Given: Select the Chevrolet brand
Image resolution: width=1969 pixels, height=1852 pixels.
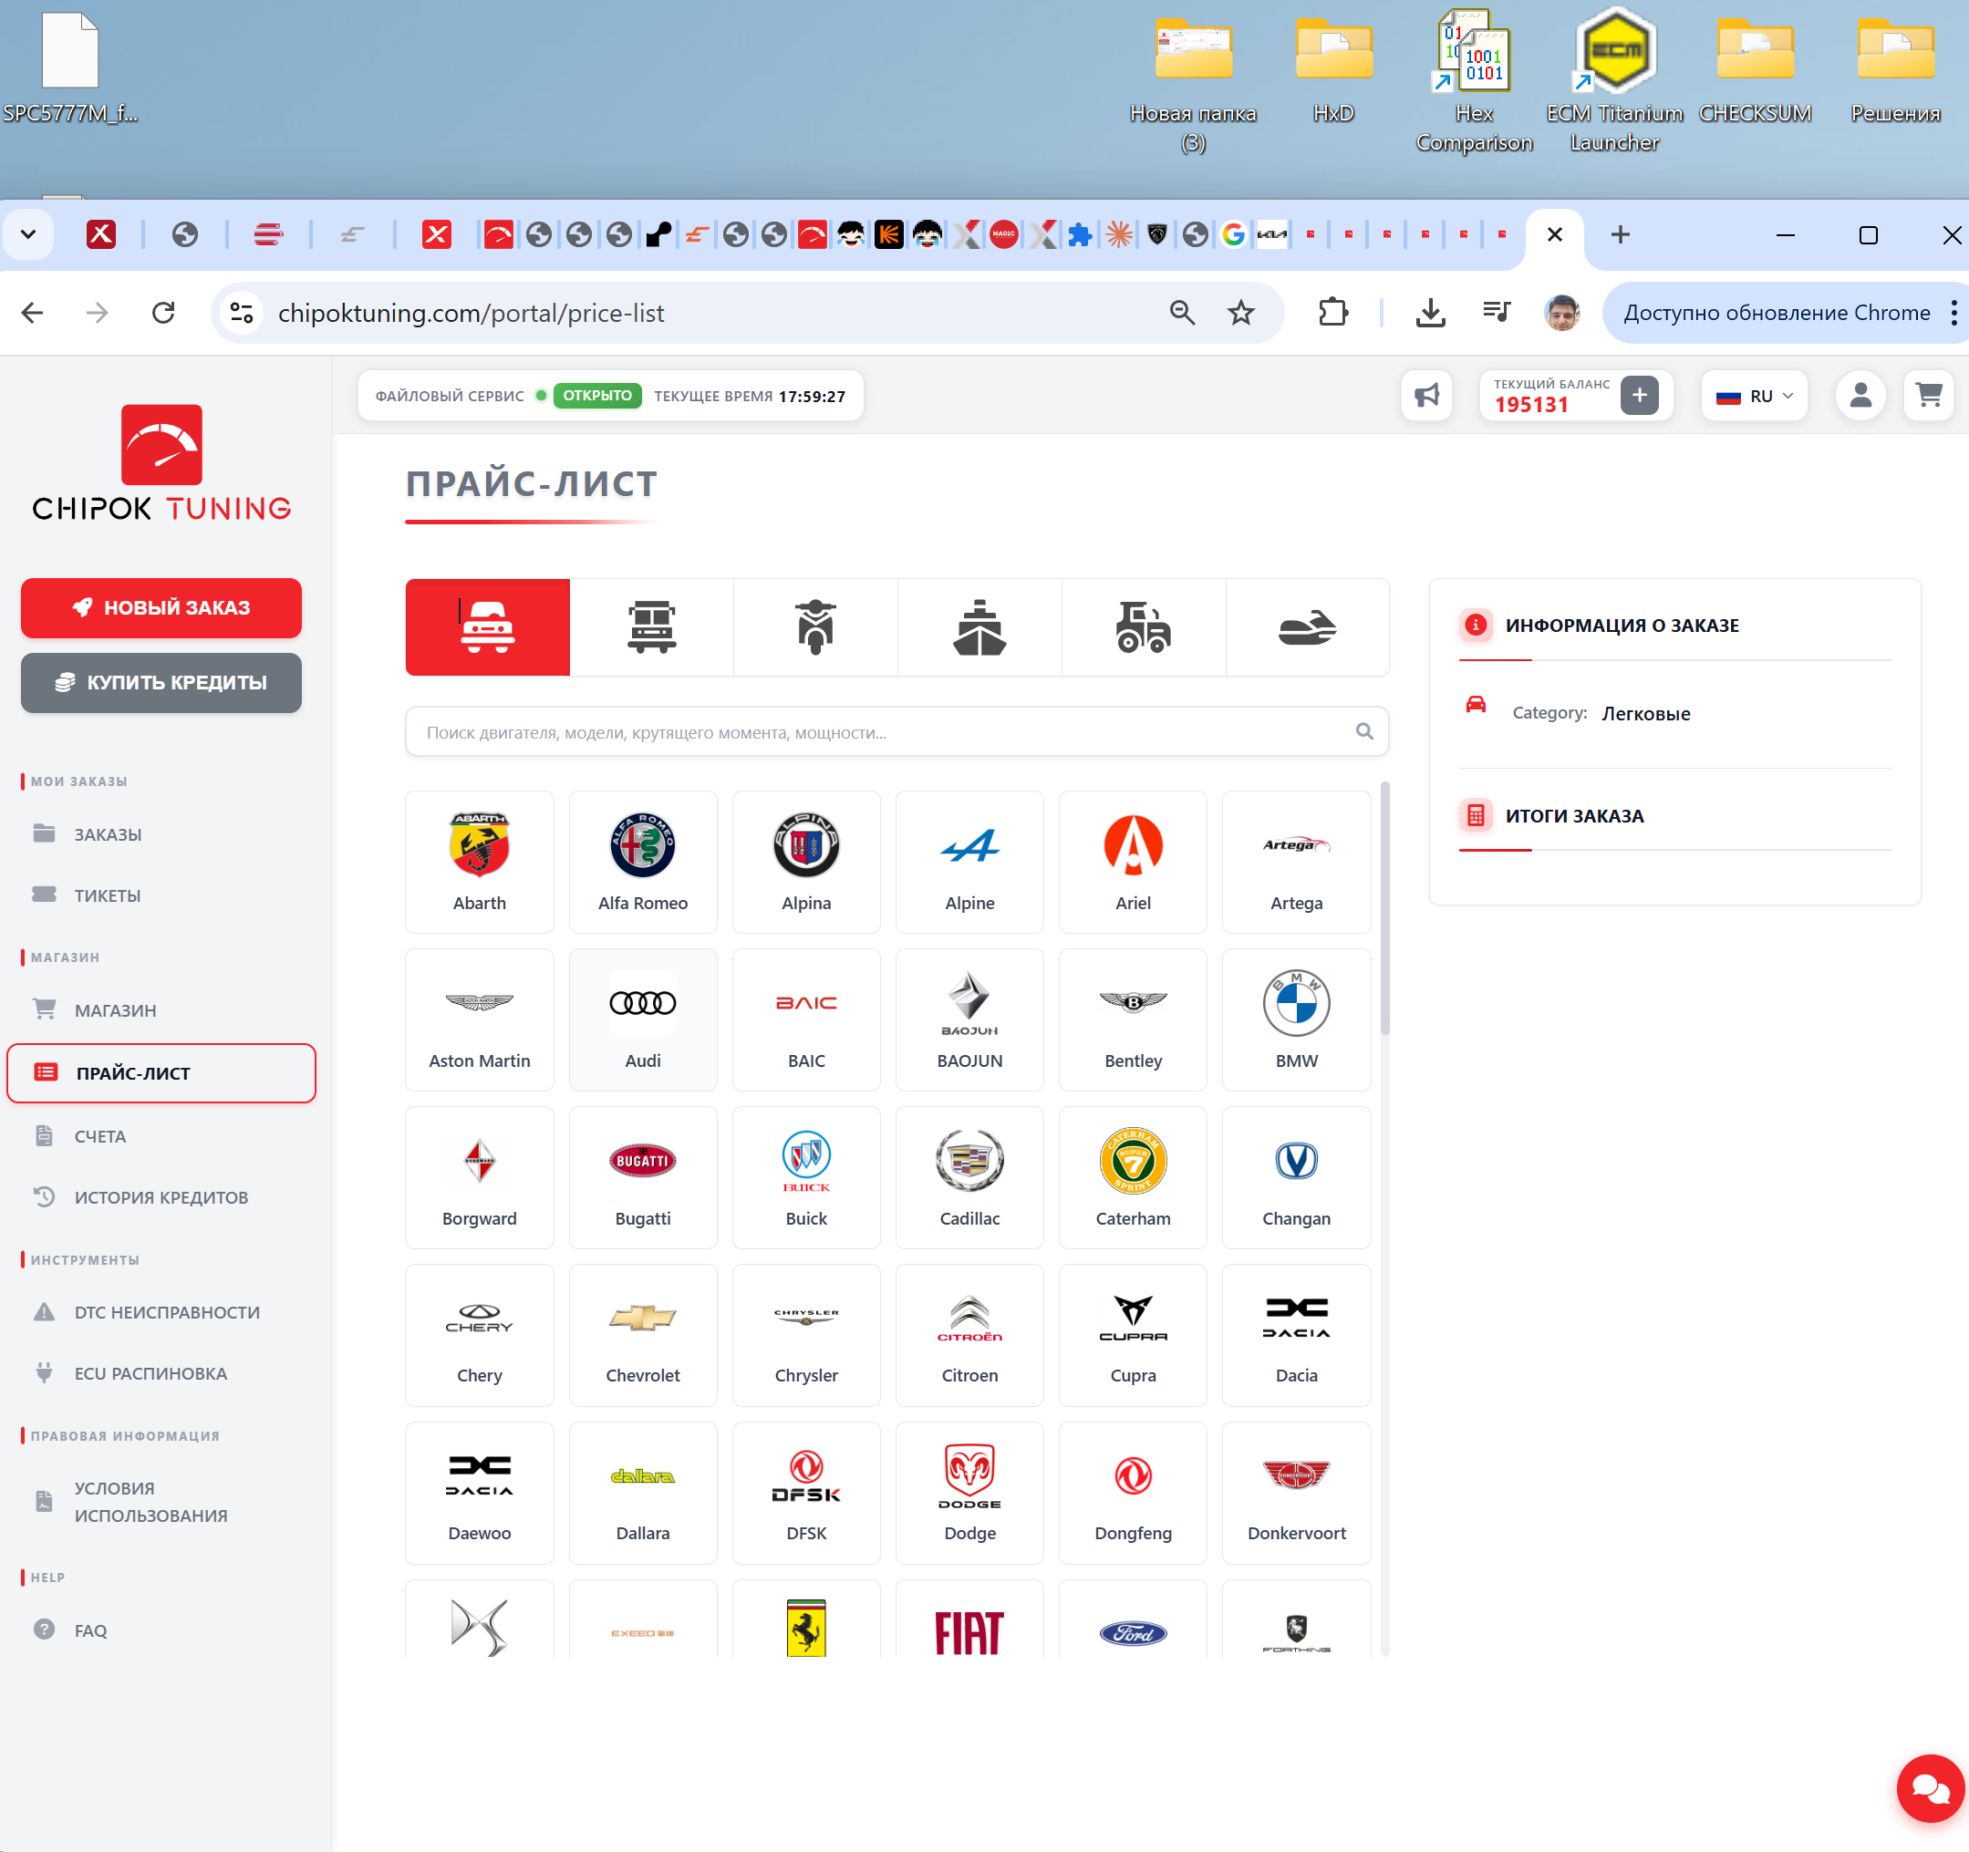Looking at the screenshot, I should [643, 1335].
